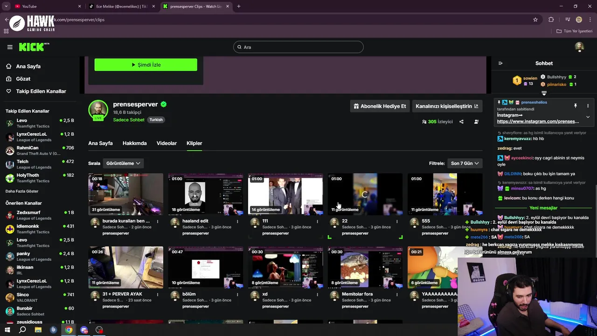Play the 'burada kuralları ben' clip thumbnail
Image resolution: width=597 pixels, height=336 pixels.
tap(125, 194)
